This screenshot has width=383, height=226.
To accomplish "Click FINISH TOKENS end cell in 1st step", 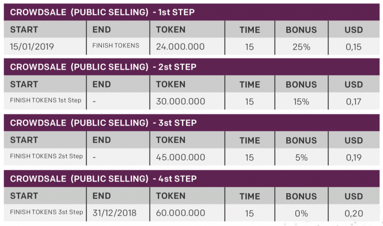I will click(x=116, y=45).
